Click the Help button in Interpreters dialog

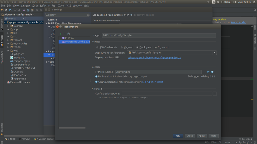[x=214, y=136]
